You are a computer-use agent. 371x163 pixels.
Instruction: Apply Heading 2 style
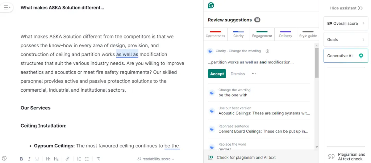(x=56, y=159)
